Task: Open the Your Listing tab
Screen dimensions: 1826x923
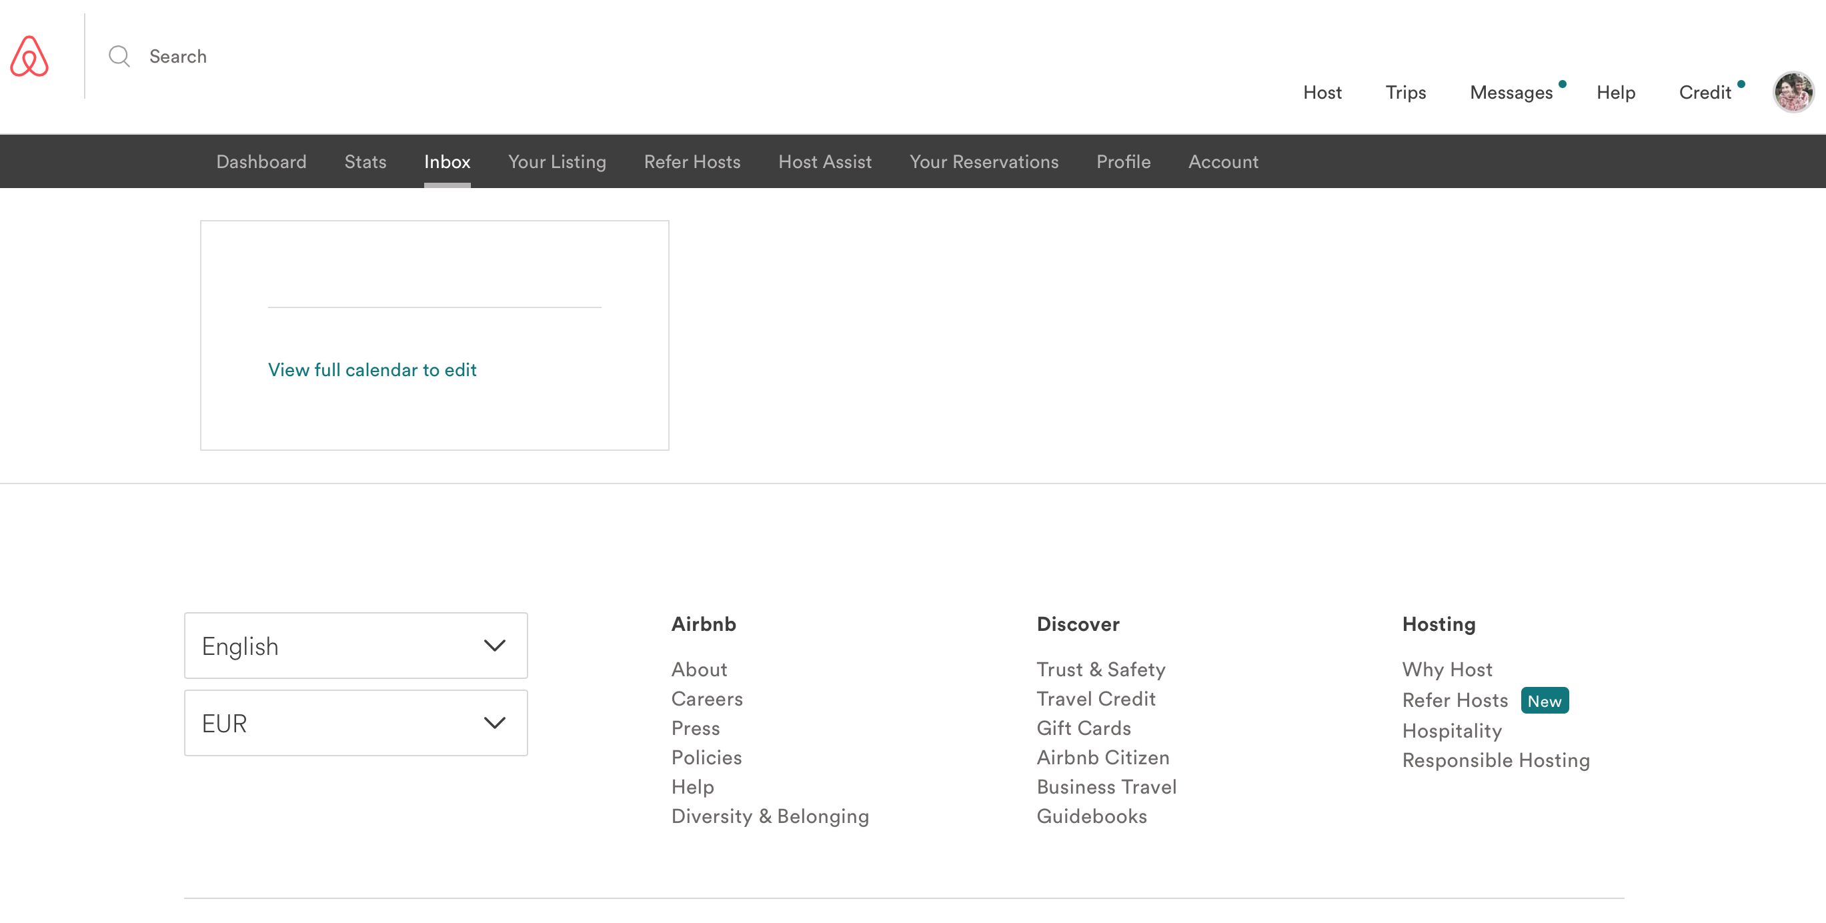Action: (557, 162)
